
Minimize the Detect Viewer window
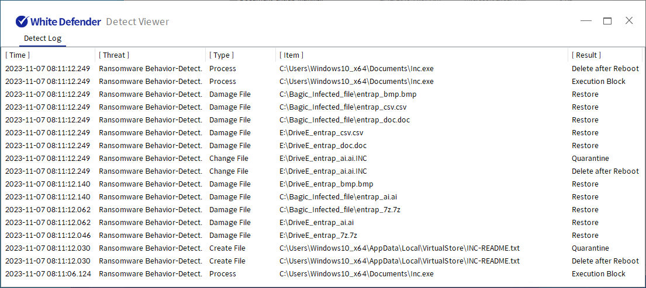coord(586,21)
